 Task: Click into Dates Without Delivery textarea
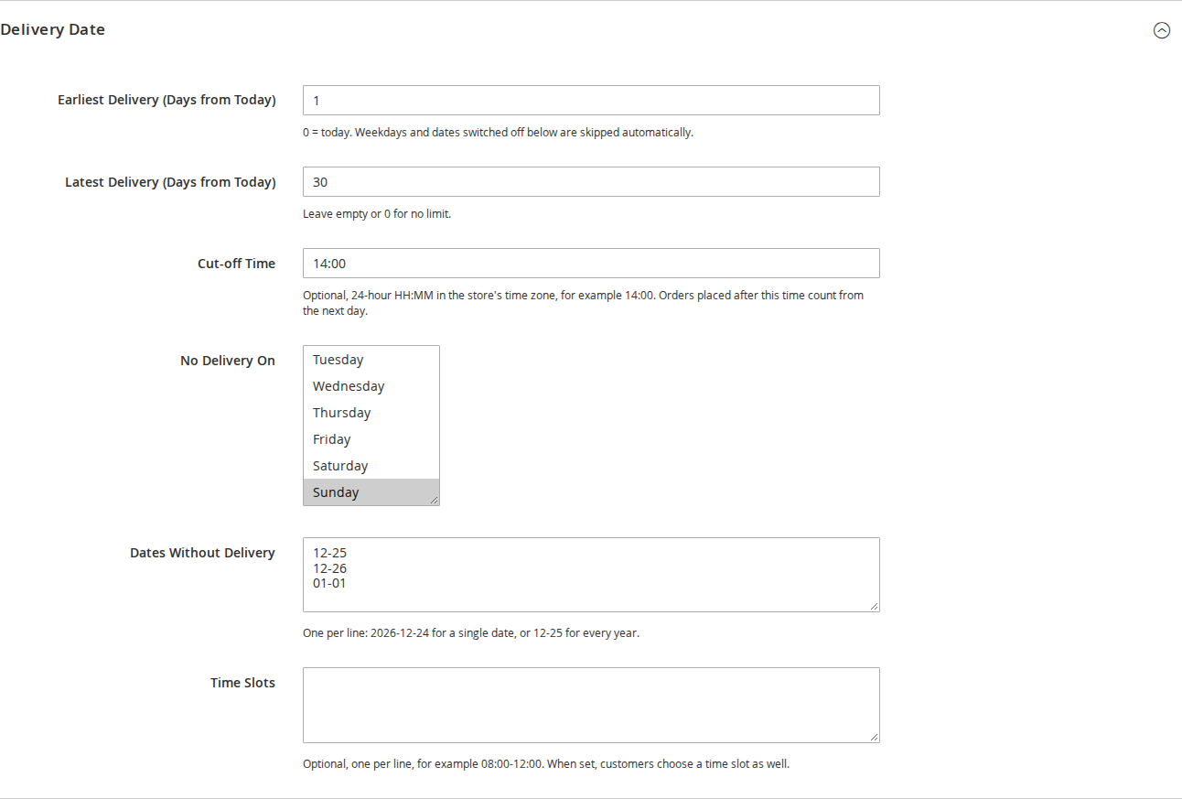[x=591, y=575]
